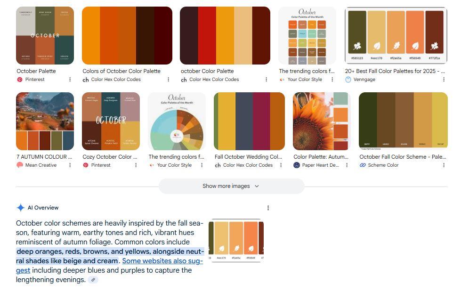Viewport: 453px width, 291px height.
Task: Click the Pinterest logo under Cozy October Color
Action: [86, 165]
